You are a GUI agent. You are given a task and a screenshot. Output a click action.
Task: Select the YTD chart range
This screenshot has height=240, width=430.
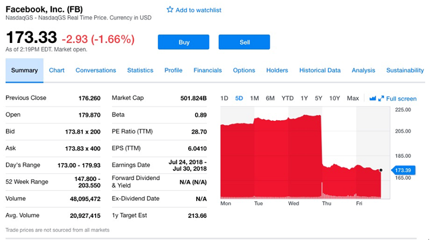coord(288,98)
